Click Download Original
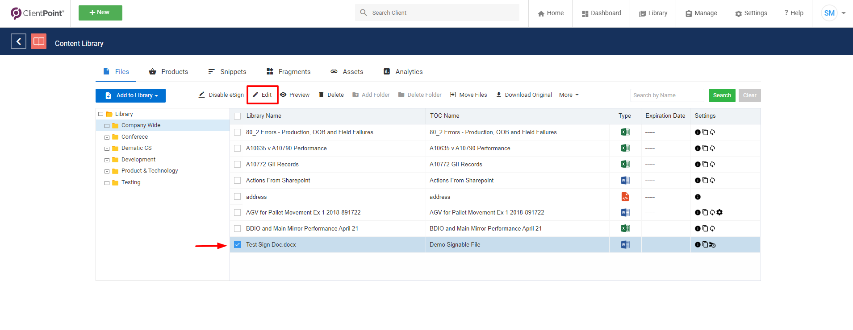The image size is (853, 330). (524, 95)
